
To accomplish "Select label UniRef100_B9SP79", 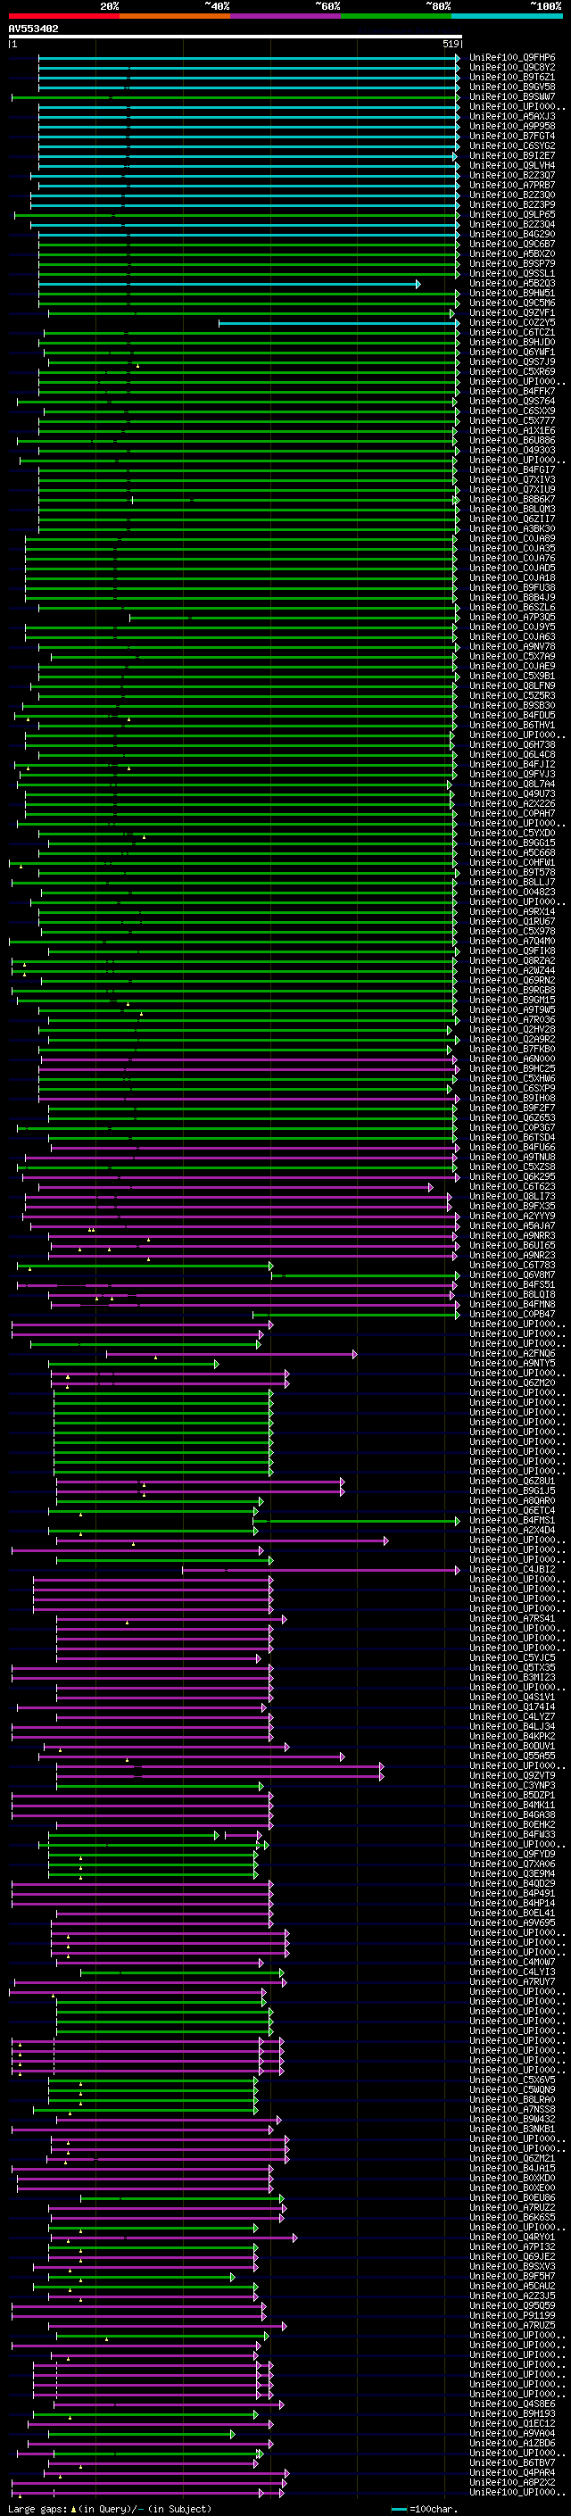I will click(x=511, y=263).
